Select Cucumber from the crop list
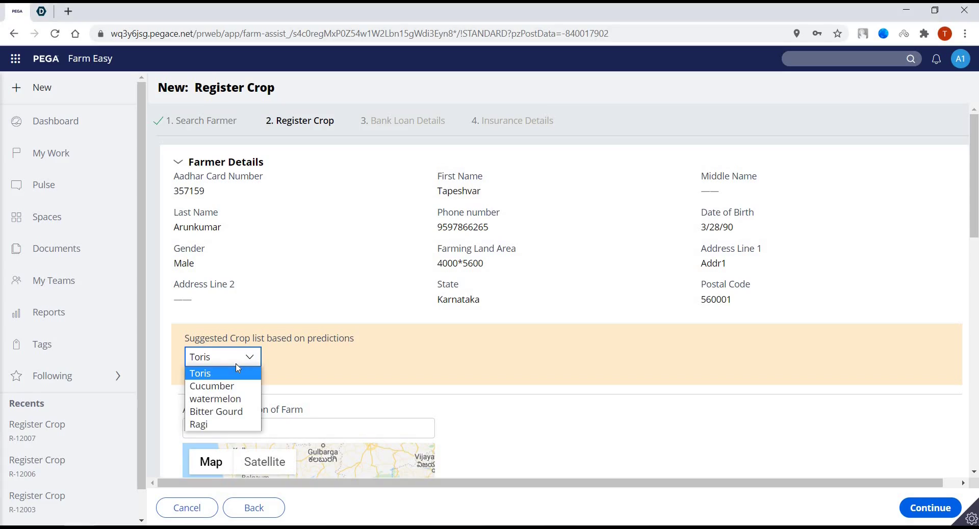The height and width of the screenshot is (529, 979). [x=223, y=386]
